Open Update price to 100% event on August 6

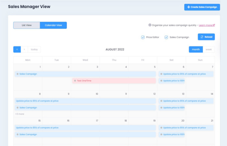click(x=172, y=81)
